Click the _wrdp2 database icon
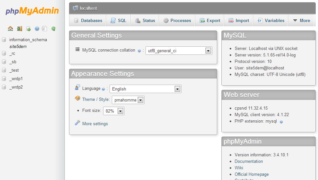 [x=4, y=87]
